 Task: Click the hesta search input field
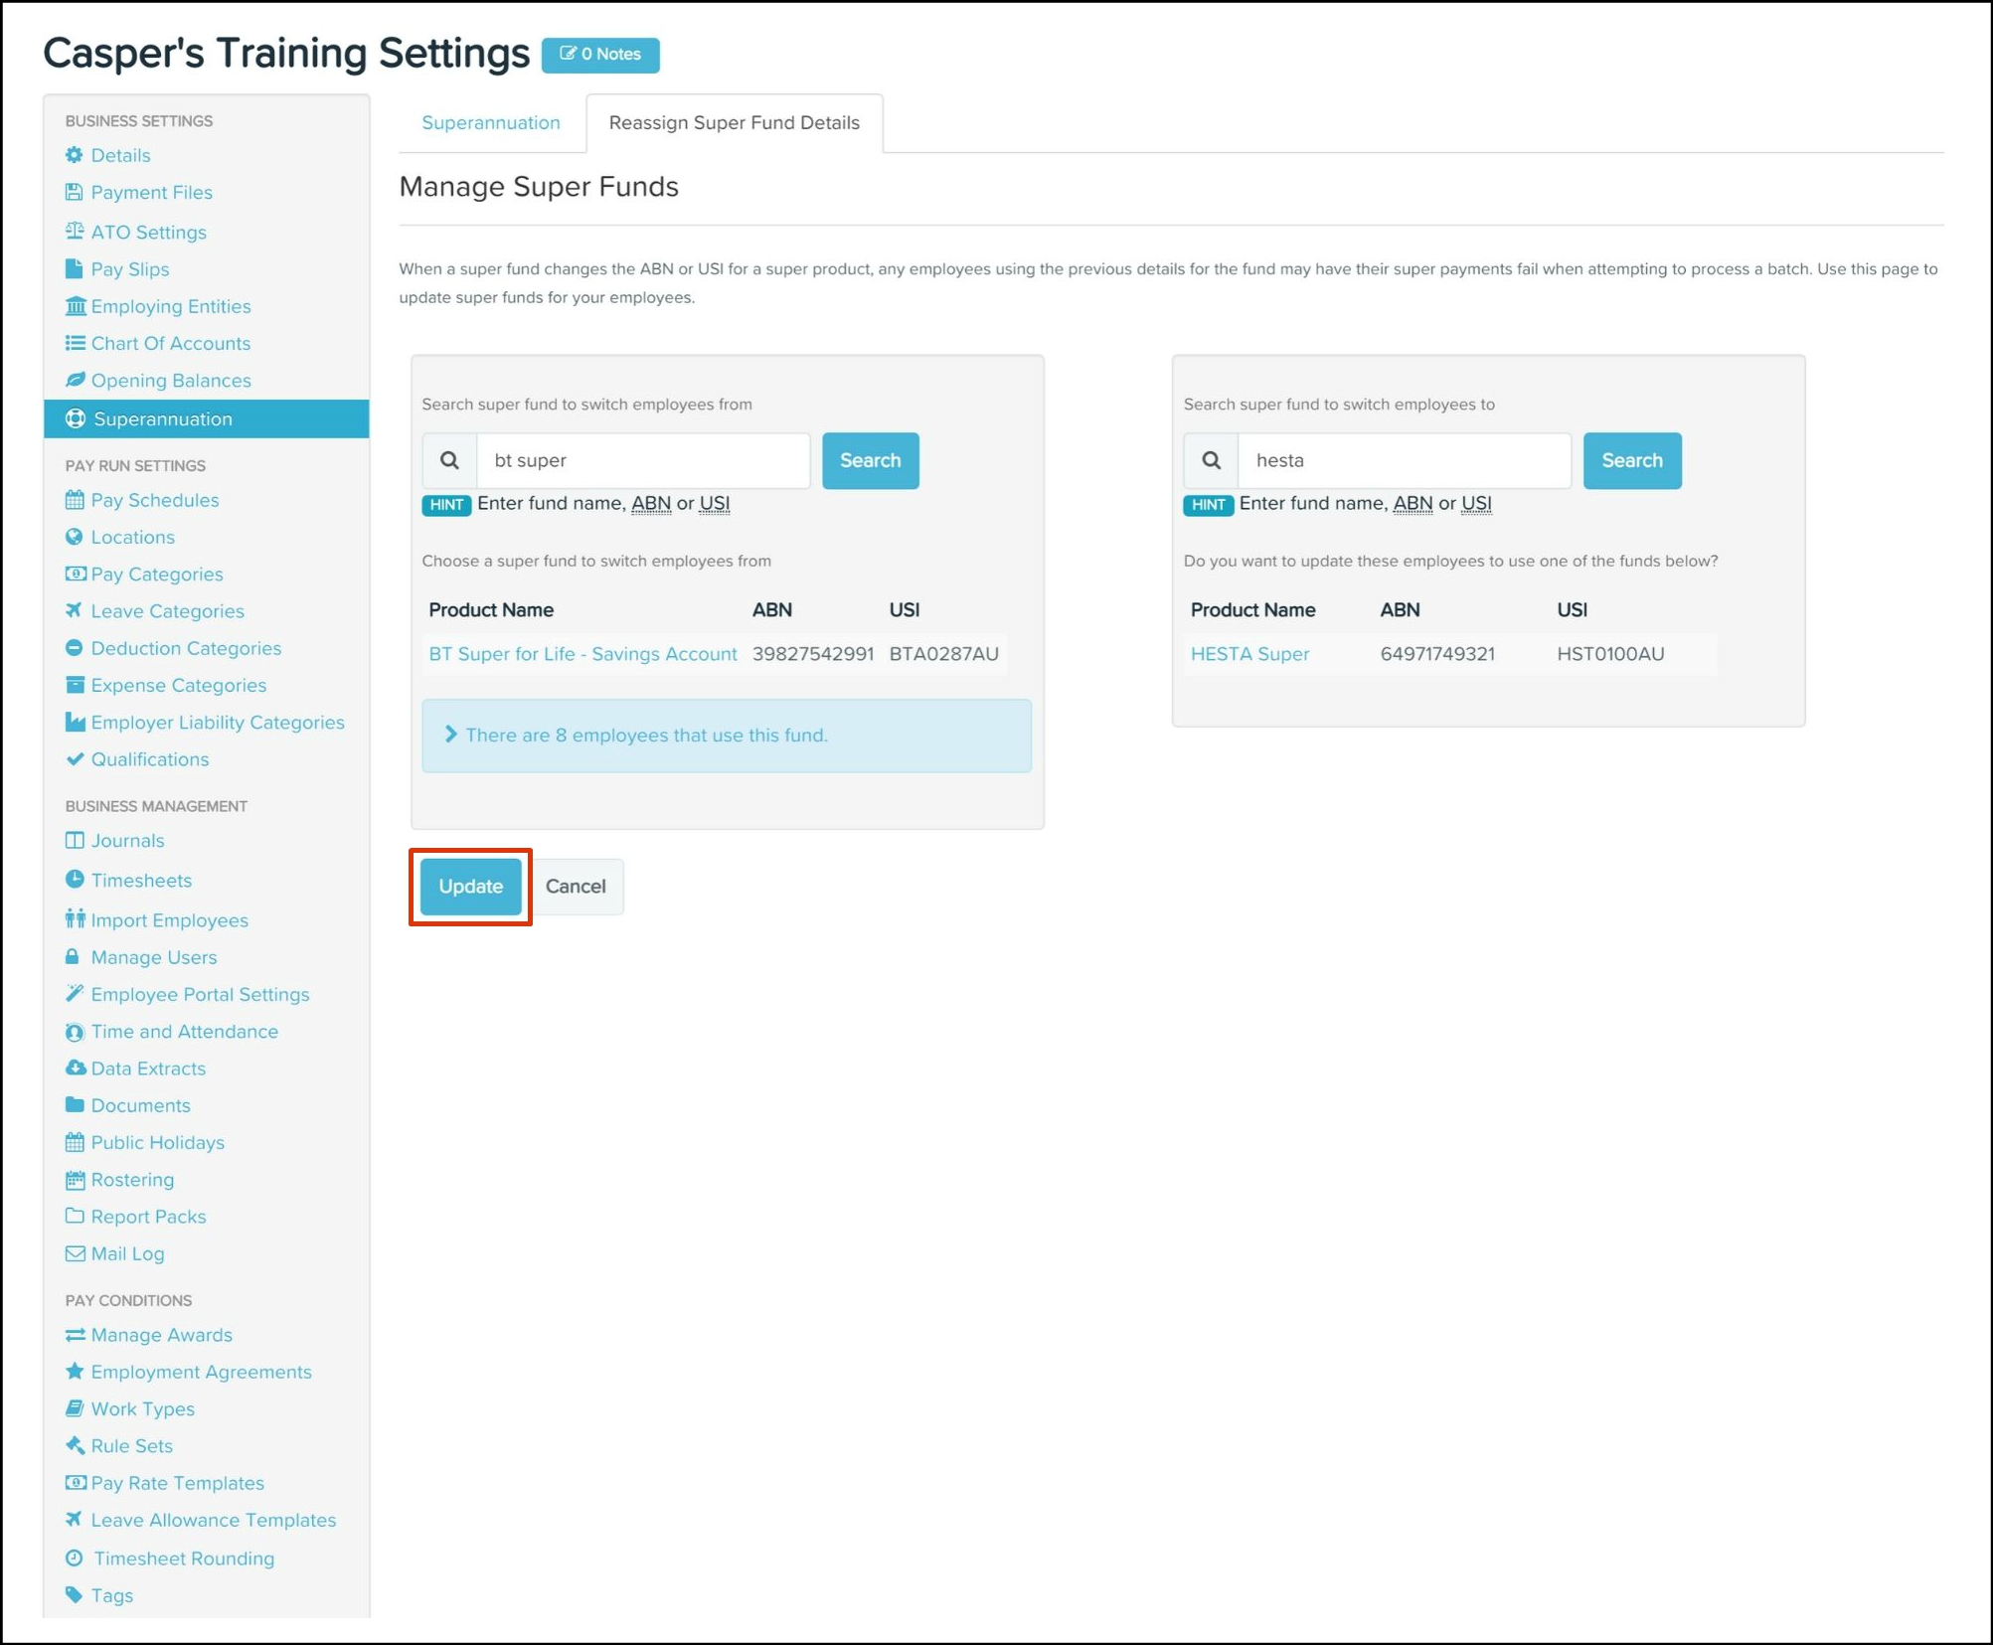(x=1403, y=460)
